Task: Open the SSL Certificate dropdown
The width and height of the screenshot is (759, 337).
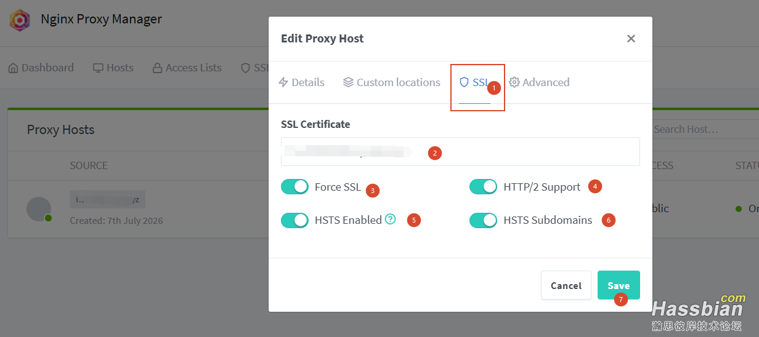Action: (x=460, y=152)
